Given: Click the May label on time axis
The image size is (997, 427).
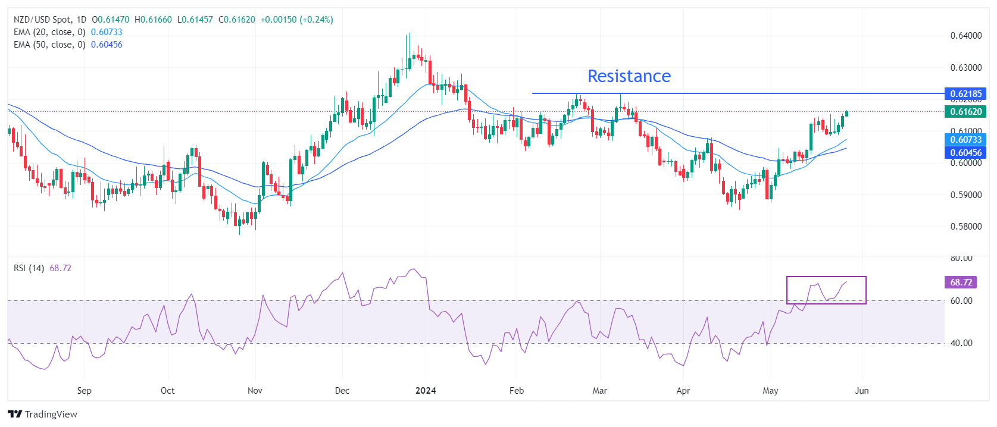Looking at the screenshot, I should click(770, 391).
